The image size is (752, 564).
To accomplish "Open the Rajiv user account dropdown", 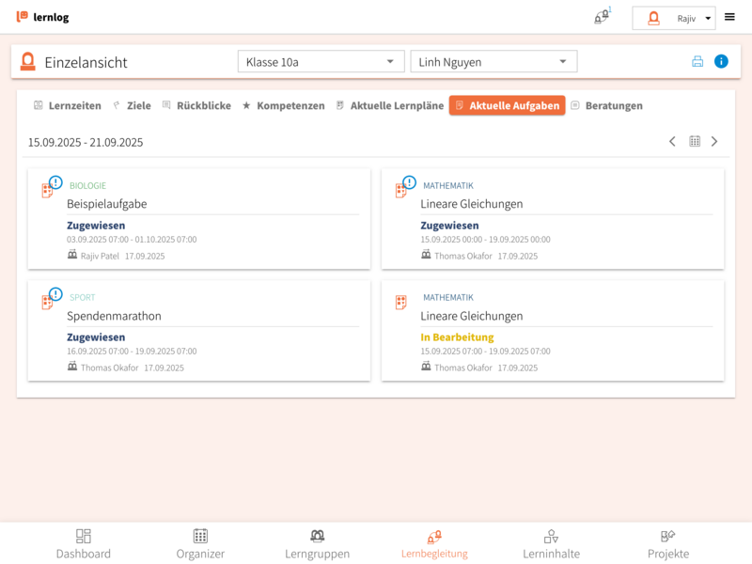I will coord(674,18).
